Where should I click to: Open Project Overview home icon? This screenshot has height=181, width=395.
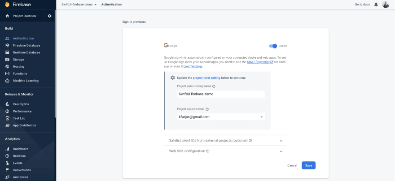(7, 16)
